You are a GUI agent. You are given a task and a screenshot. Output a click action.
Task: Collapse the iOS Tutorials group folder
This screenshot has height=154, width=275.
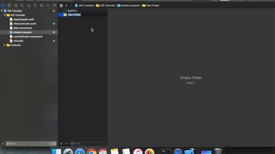click(x=5, y=15)
